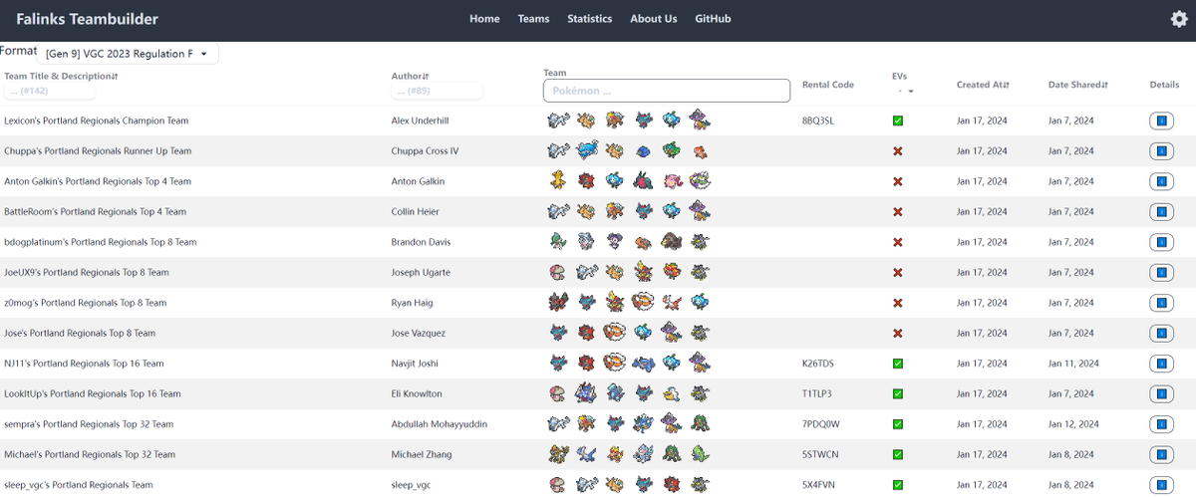Click first Pokémon sprite in z0mog's team

click(x=558, y=303)
